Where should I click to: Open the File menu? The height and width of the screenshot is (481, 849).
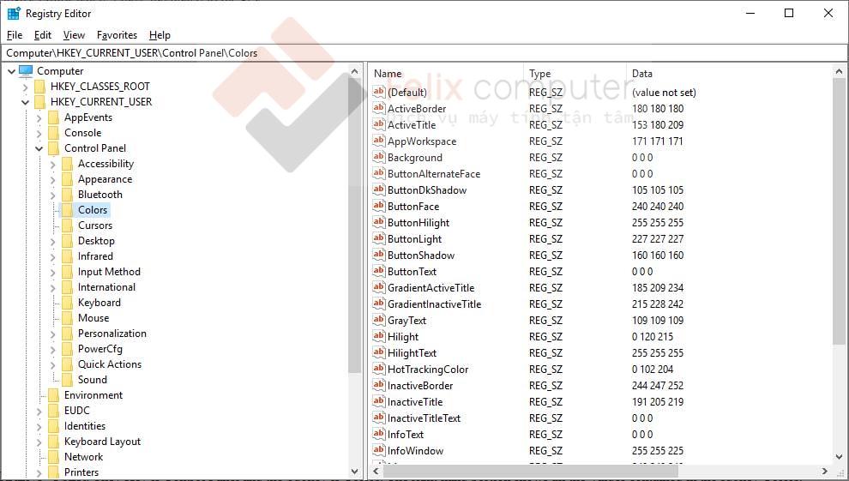pos(15,35)
